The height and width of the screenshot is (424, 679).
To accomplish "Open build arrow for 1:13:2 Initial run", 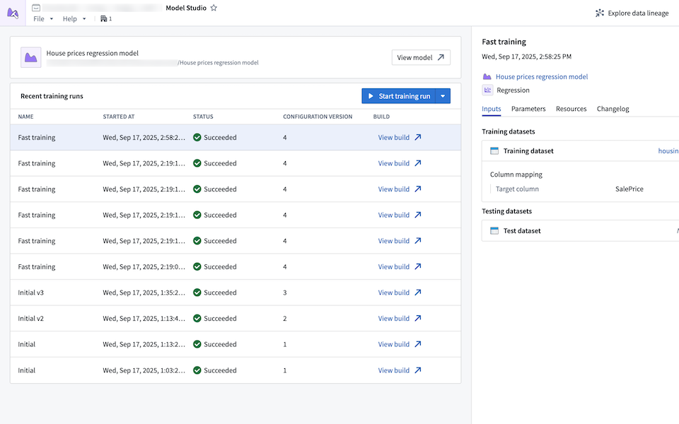I will [418, 344].
